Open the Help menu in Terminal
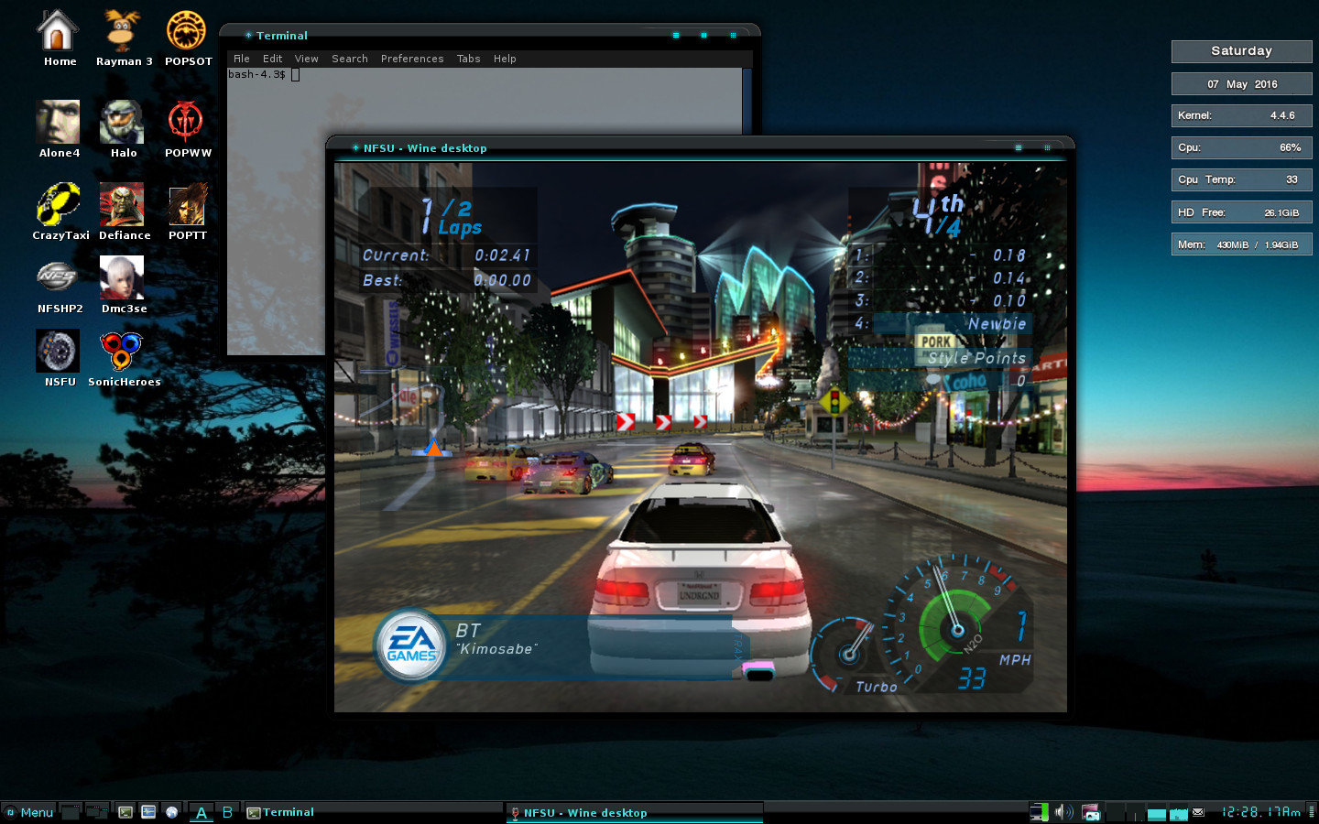1319x824 pixels. click(x=505, y=59)
